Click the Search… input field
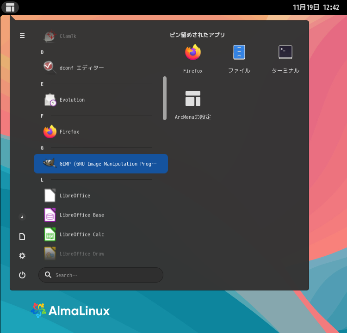The image size is (347, 333). 101,275
